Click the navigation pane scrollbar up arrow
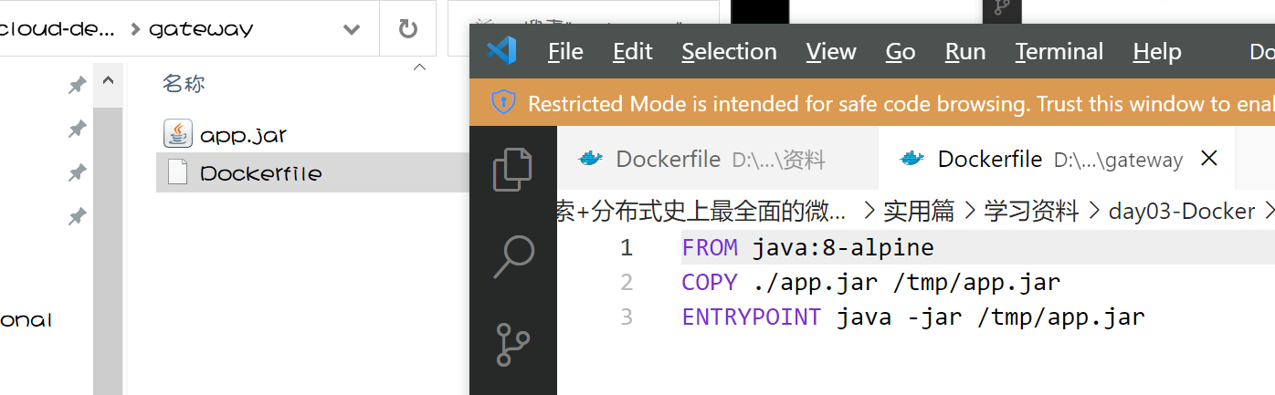 109,81
